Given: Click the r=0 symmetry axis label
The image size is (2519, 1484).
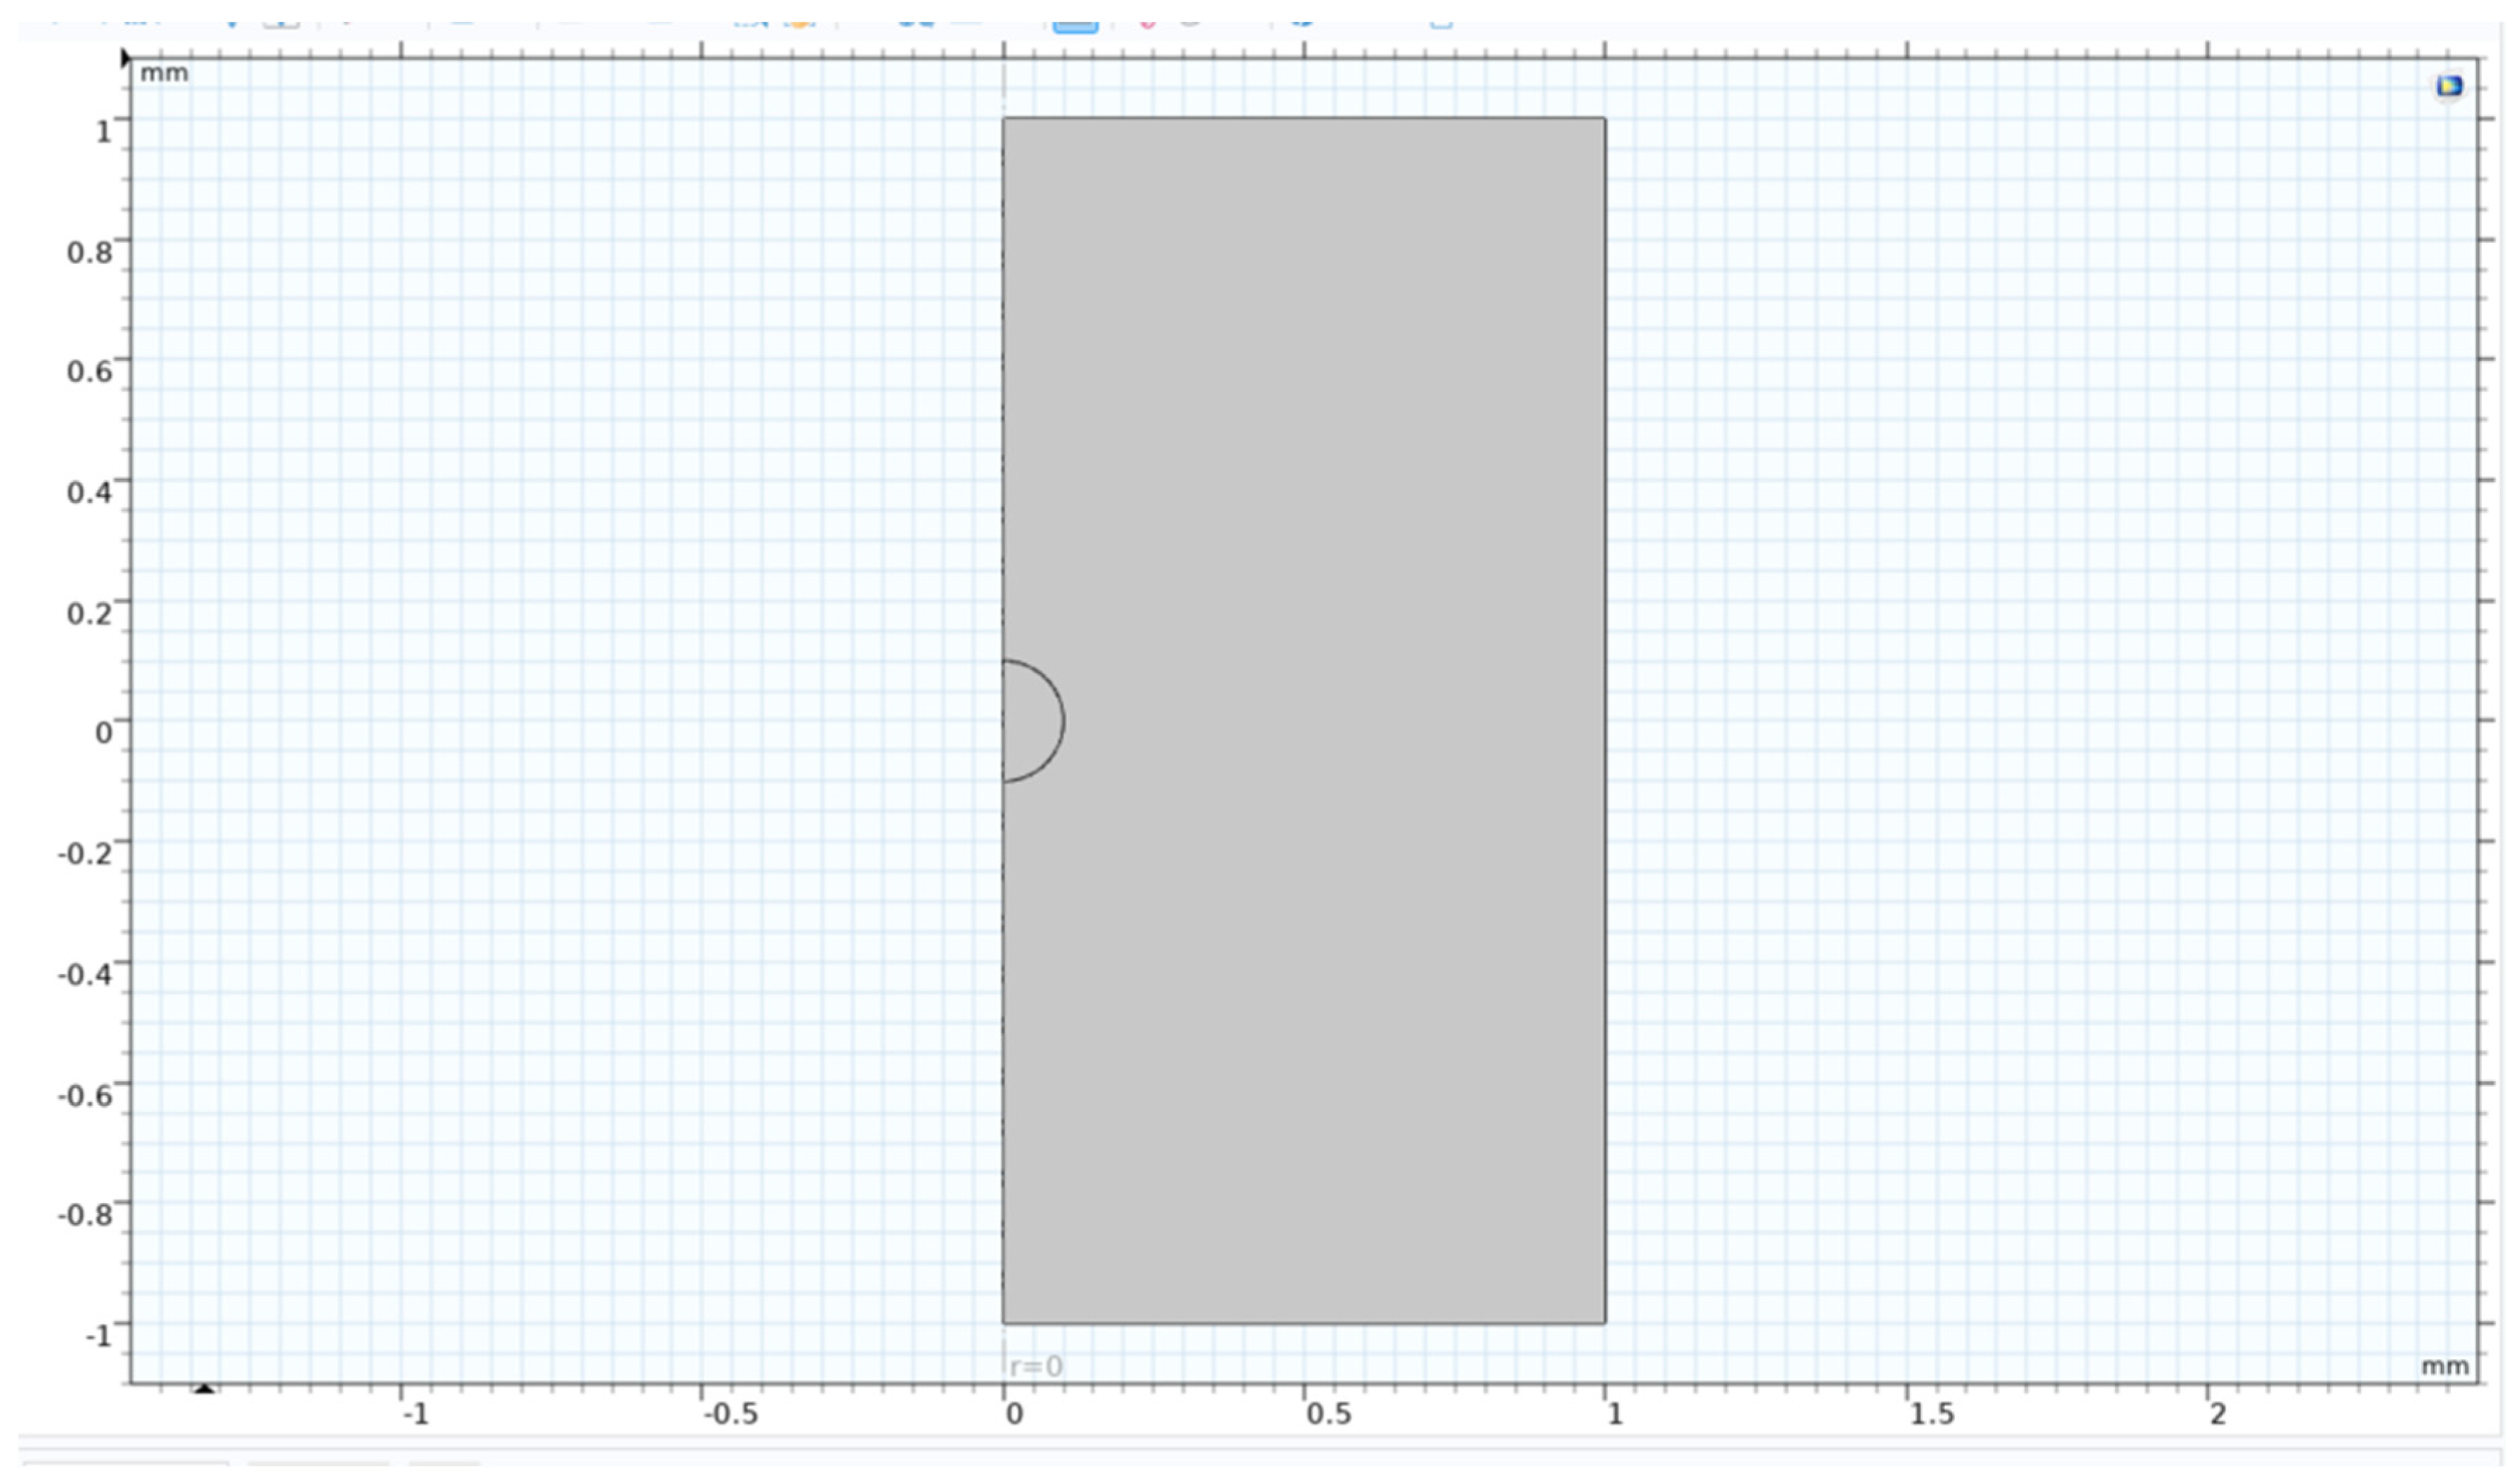Looking at the screenshot, I should tap(1036, 1366).
